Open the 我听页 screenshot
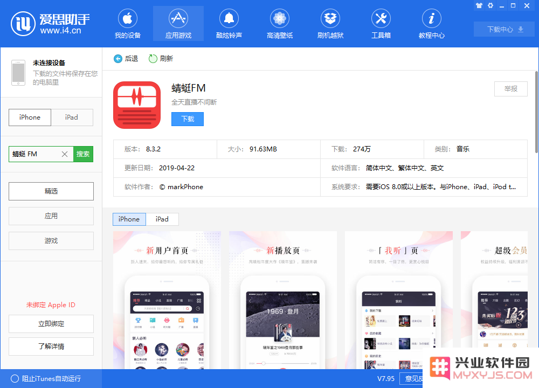The height and width of the screenshot is (388, 539). pos(399,300)
